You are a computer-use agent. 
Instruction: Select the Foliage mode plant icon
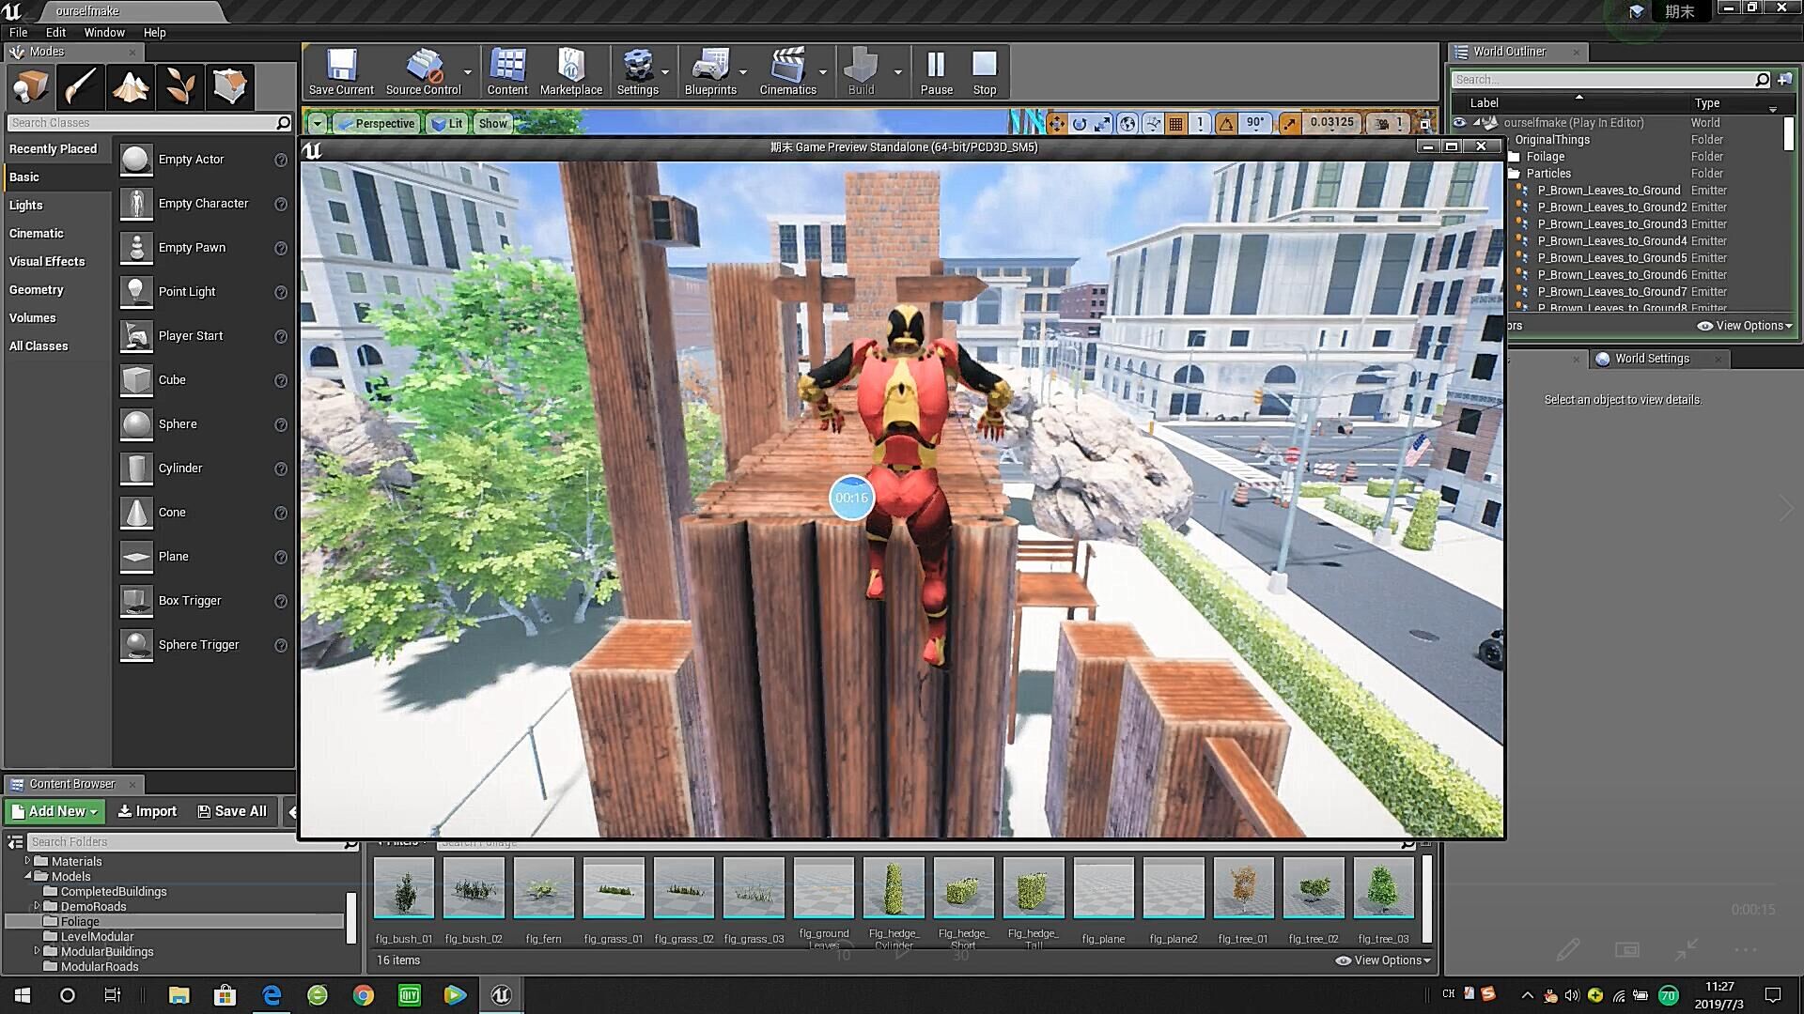(179, 87)
